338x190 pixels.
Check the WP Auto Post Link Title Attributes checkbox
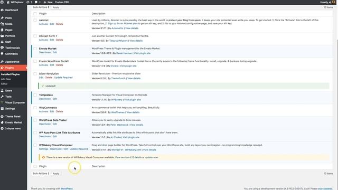(x=35, y=132)
